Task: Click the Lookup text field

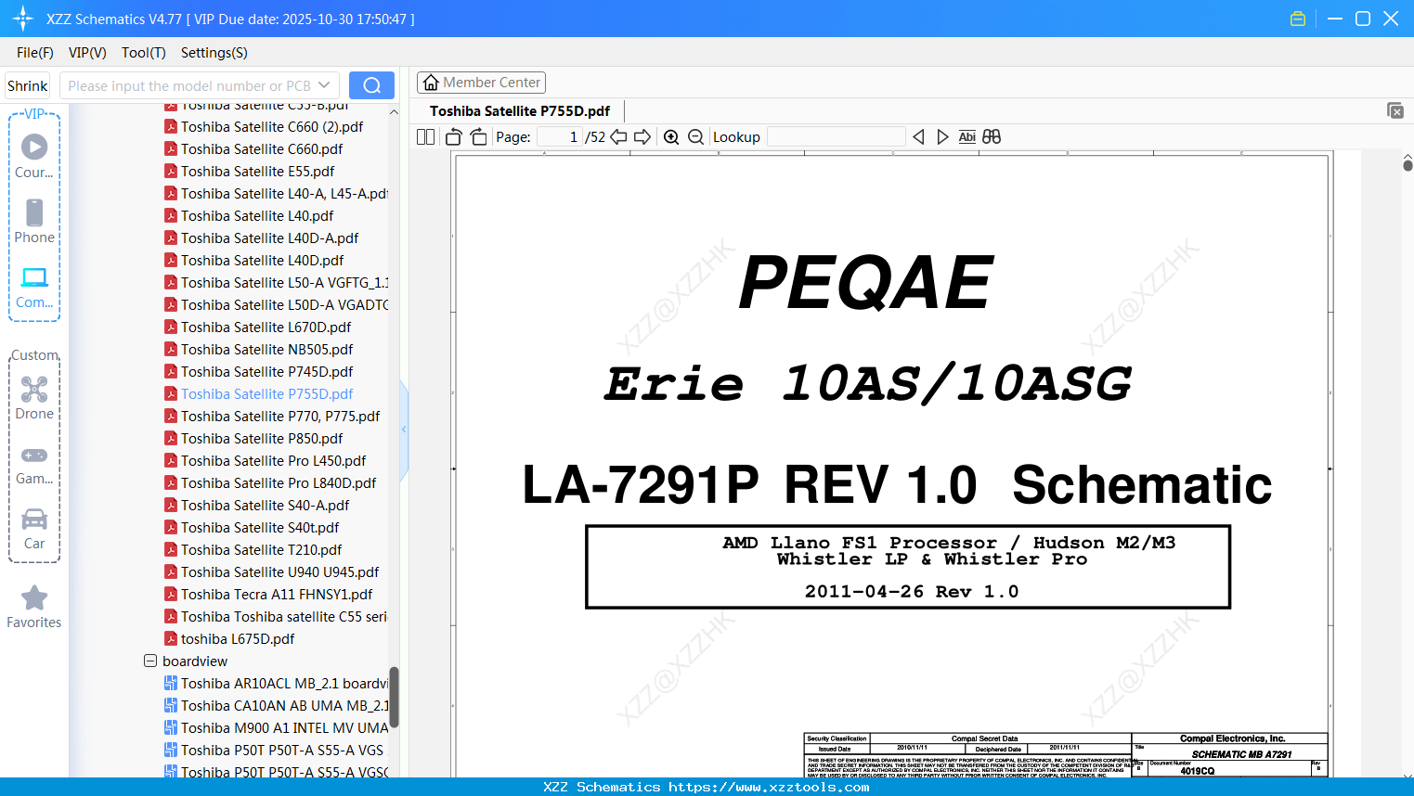Action: (x=837, y=137)
